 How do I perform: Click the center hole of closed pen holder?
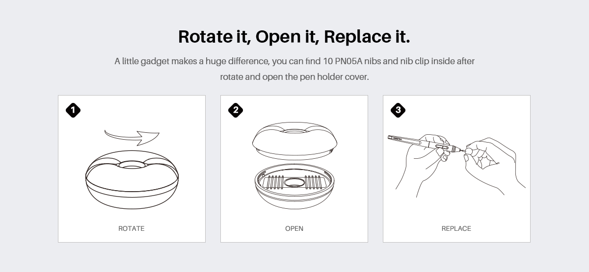pos(132,165)
